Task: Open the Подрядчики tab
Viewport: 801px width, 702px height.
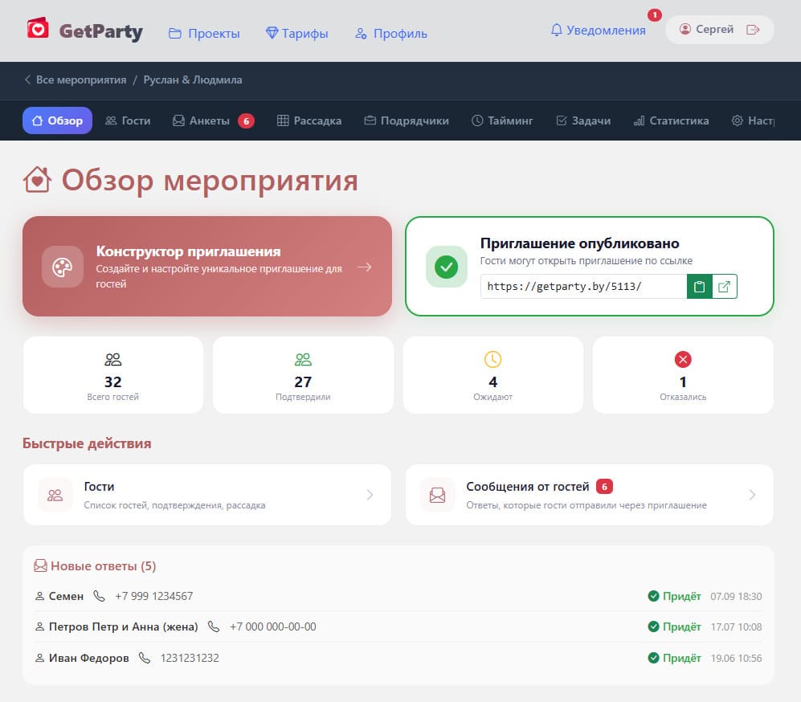Action: (x=406, y=120)
